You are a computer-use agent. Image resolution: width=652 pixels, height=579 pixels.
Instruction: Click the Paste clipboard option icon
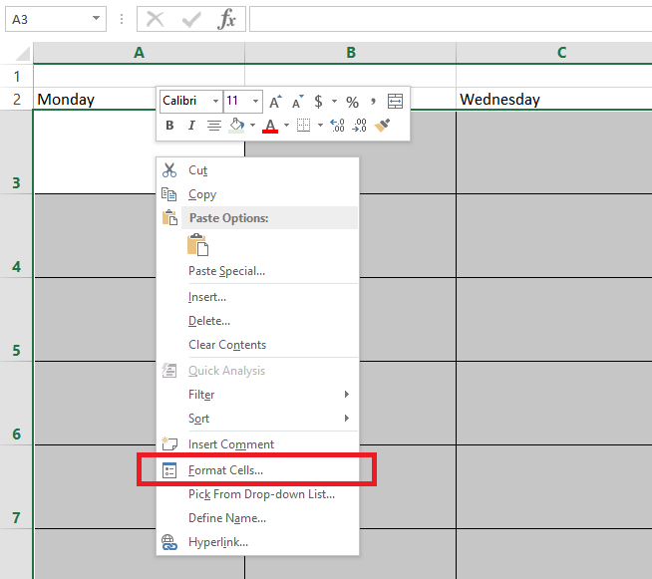(x=197, y=244)
